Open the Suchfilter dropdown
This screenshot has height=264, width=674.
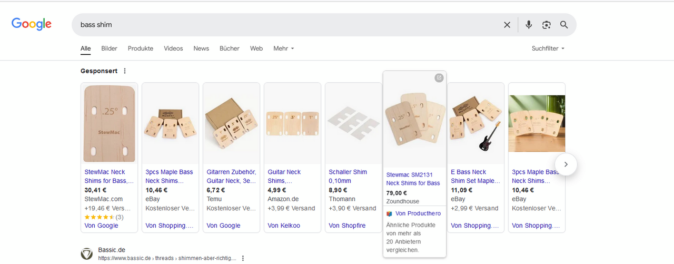(x=548, y=48)
